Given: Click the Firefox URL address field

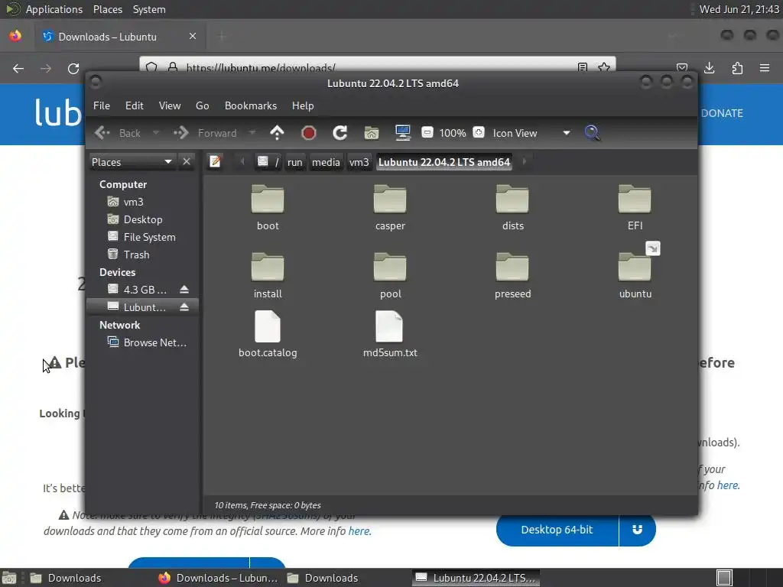Looking at the screenshot, I should 377,67.
